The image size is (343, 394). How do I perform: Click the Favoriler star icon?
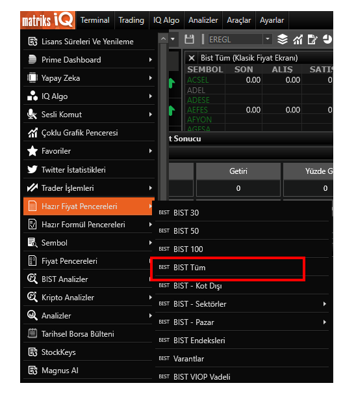[32, 151]
